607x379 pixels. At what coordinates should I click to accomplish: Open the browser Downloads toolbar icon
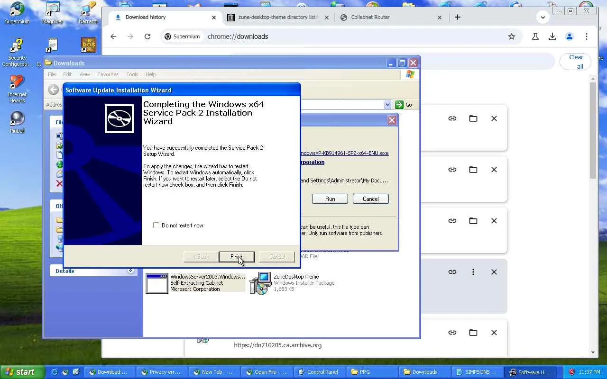tap(552, 36)
